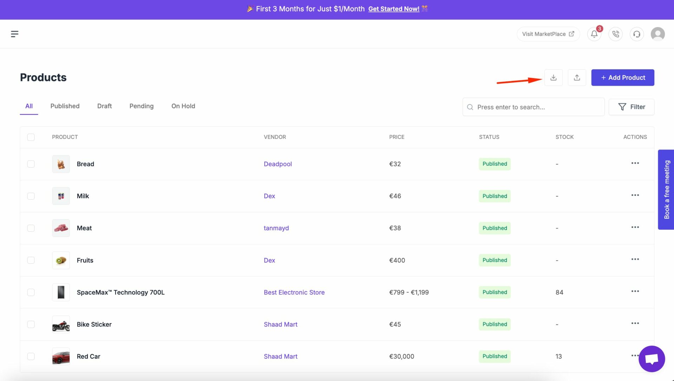Image resolution: width=674 pixels, height=381 pixels.
Task: Expand actions menu for SpaceMax Technology 700L
Action: pyautogui.click(x=635, y=292)
